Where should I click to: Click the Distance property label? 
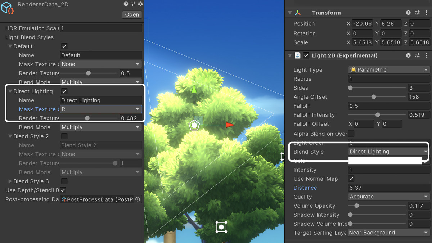pyautogui.click(x=305, y=188)
